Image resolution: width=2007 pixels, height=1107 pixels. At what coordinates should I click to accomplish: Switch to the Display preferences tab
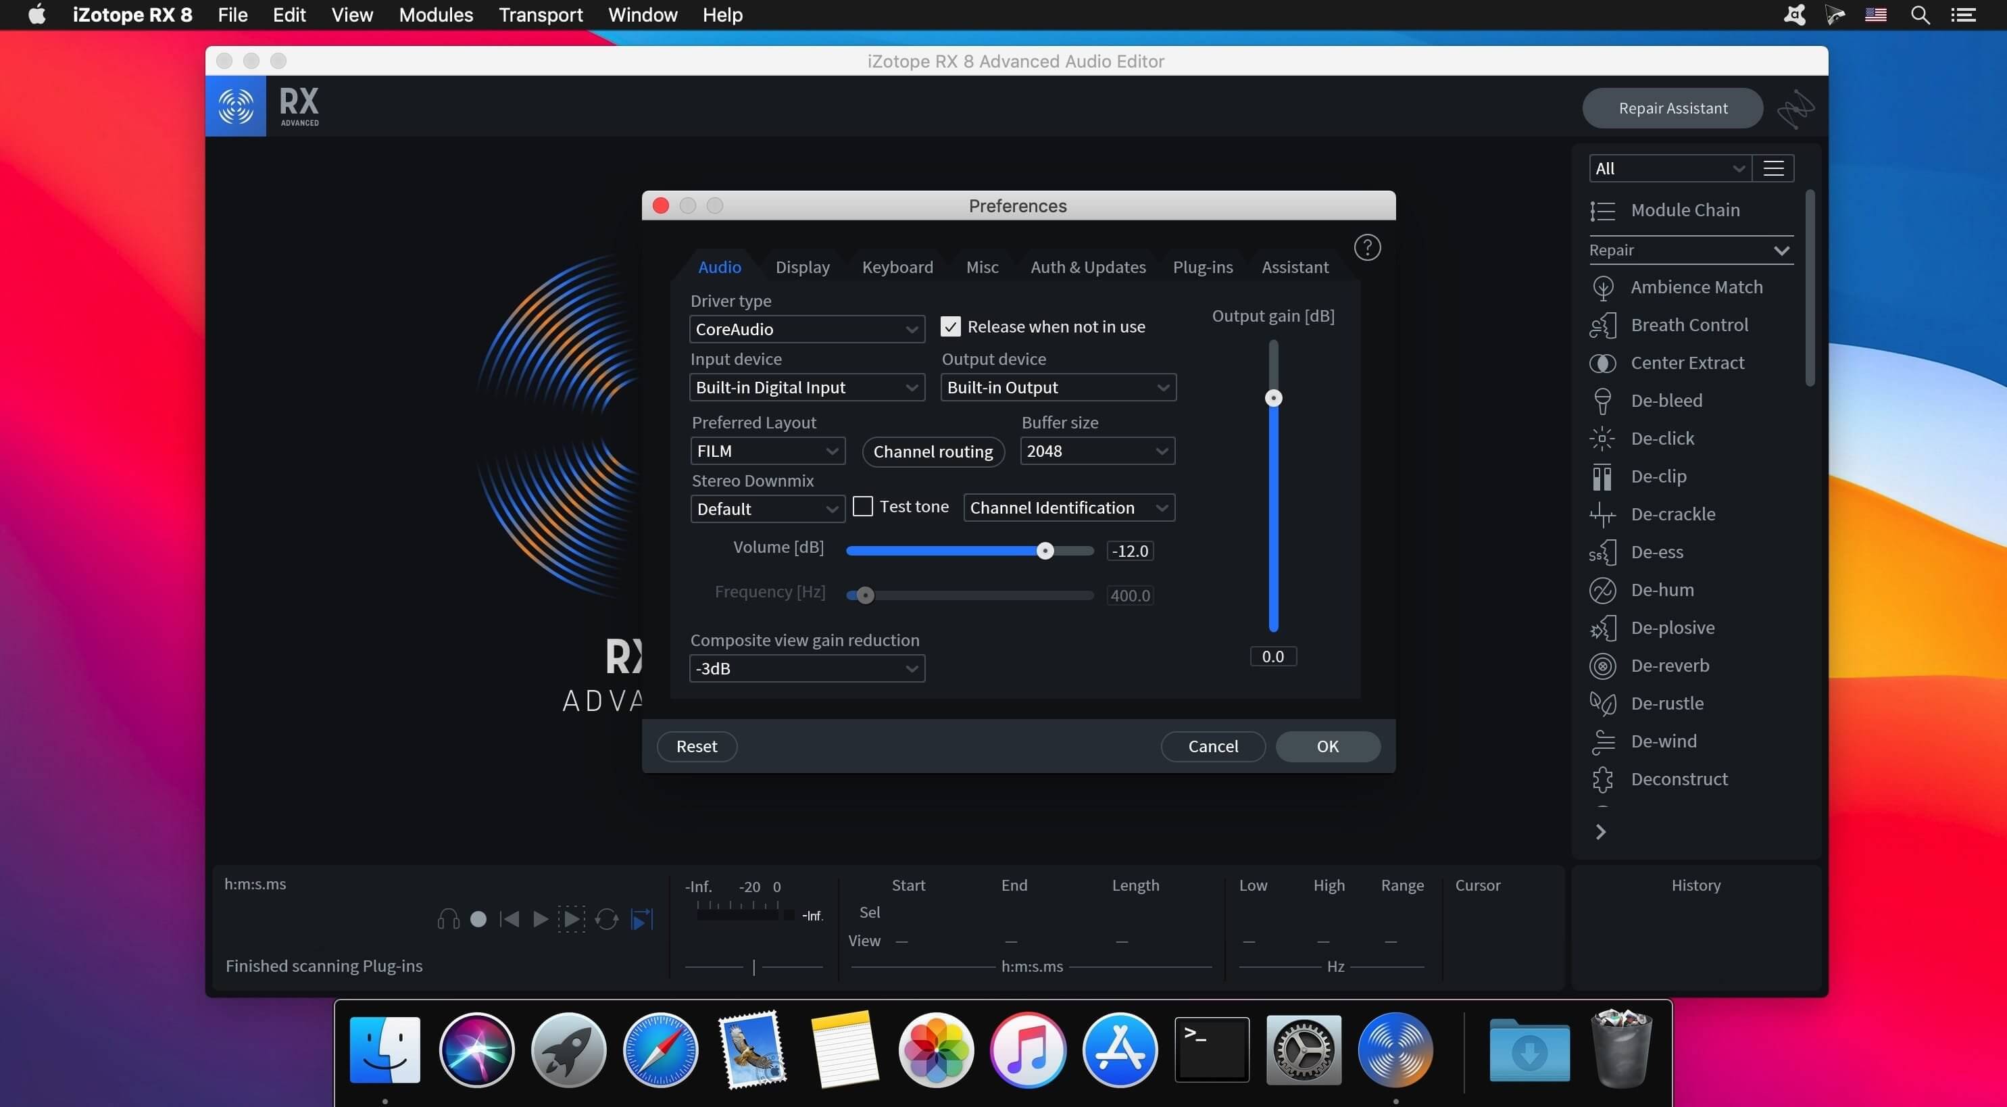point(803,267)
